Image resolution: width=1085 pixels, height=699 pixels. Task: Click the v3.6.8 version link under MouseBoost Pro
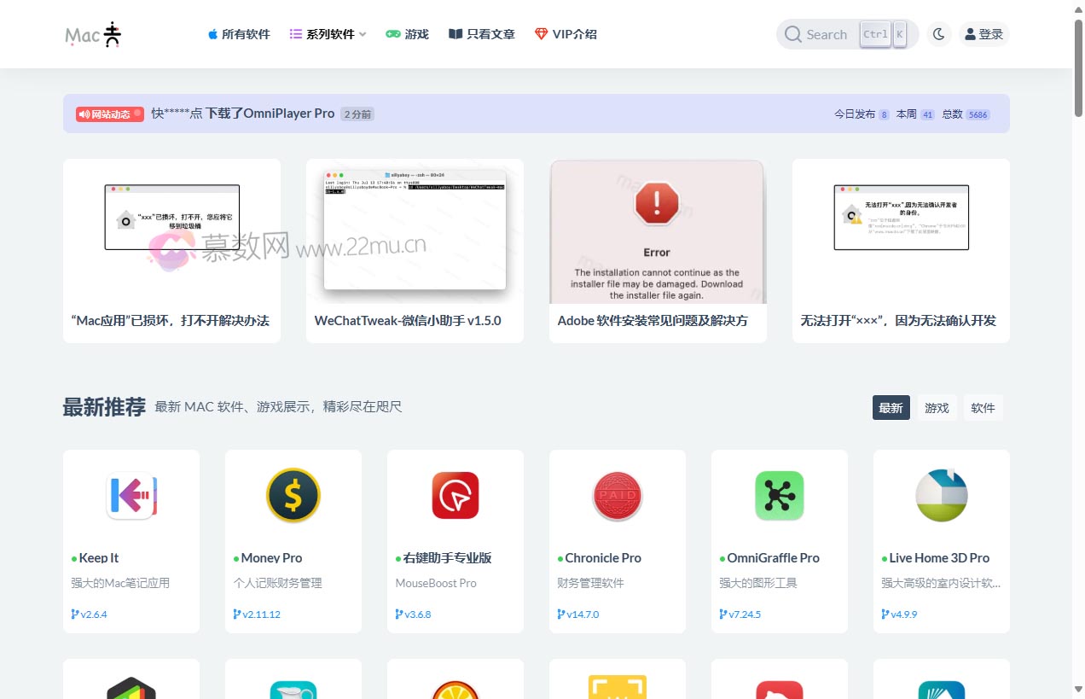pyautogui.click(x=413, y=614)
